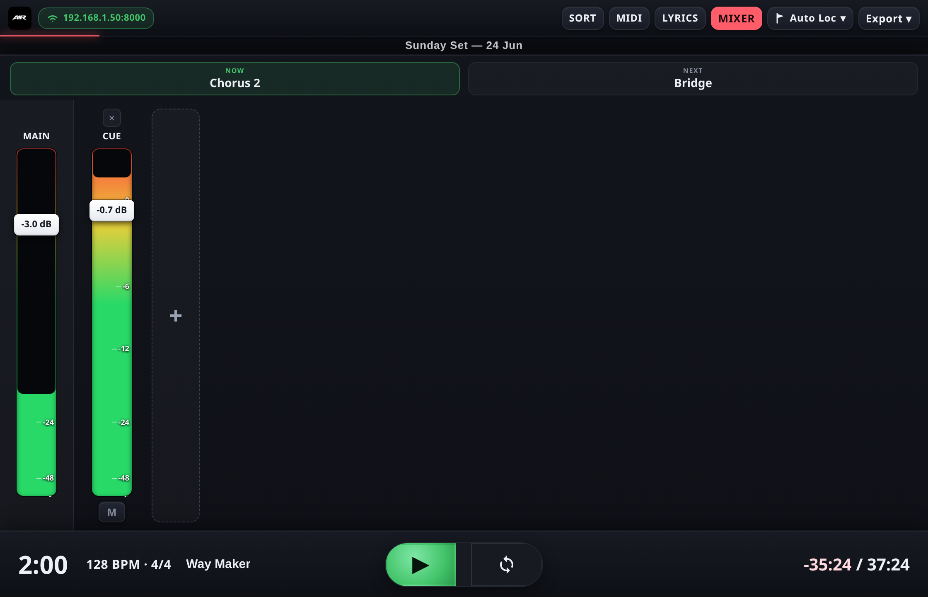Image resolution: width=928 pixels, height=597 pixels.
Task: Switch to the SORT view
Action: [x=582, y=18]
